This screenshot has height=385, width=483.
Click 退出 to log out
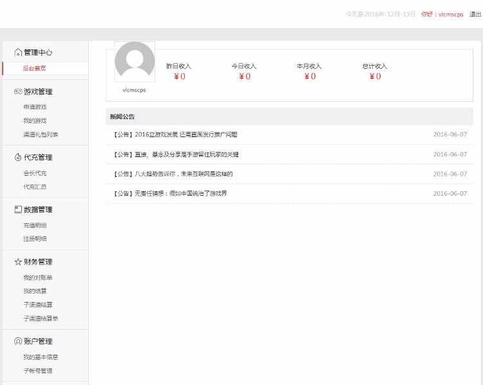coord(475,14)
